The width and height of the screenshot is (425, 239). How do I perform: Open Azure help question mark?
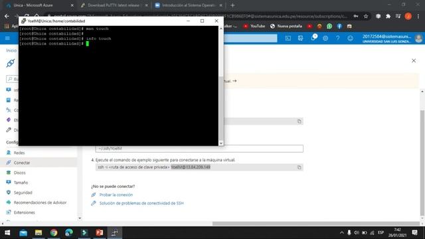338,39
